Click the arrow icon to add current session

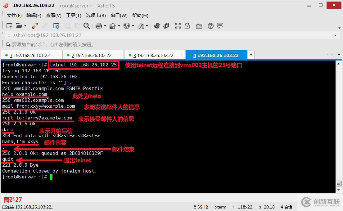click(8, 45)
